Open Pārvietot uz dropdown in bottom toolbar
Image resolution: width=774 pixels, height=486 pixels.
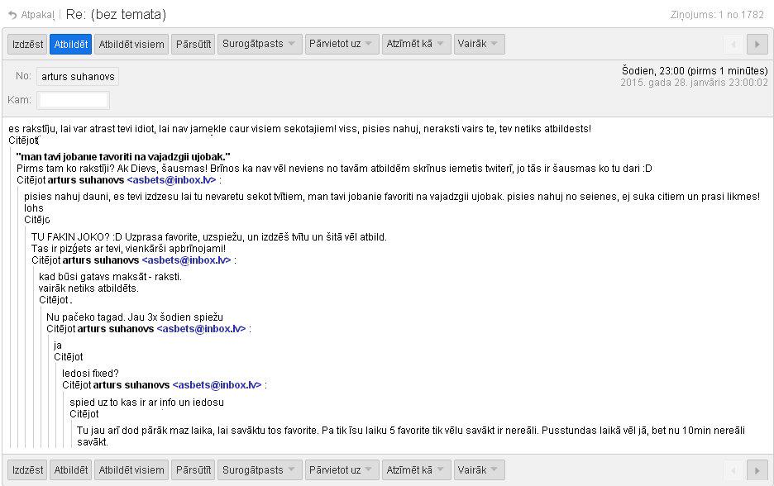tap(342, 470)
